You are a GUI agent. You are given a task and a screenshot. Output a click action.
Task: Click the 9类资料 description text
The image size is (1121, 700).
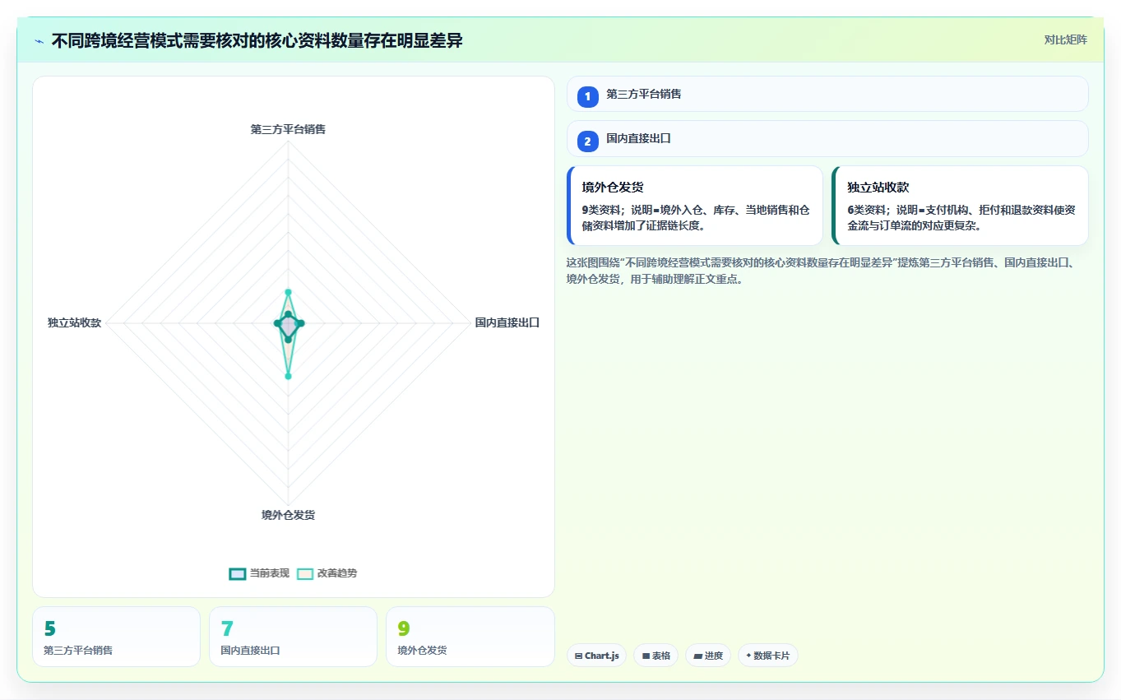696,218
